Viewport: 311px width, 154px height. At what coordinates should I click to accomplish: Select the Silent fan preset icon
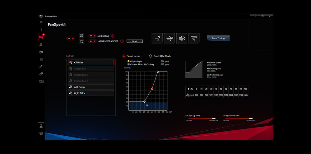point(157,39)
